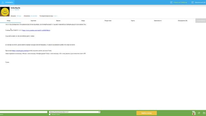The image size is (206, 116).
Task: Click the folder icon in the bottom bar
Action: (204, 113)
